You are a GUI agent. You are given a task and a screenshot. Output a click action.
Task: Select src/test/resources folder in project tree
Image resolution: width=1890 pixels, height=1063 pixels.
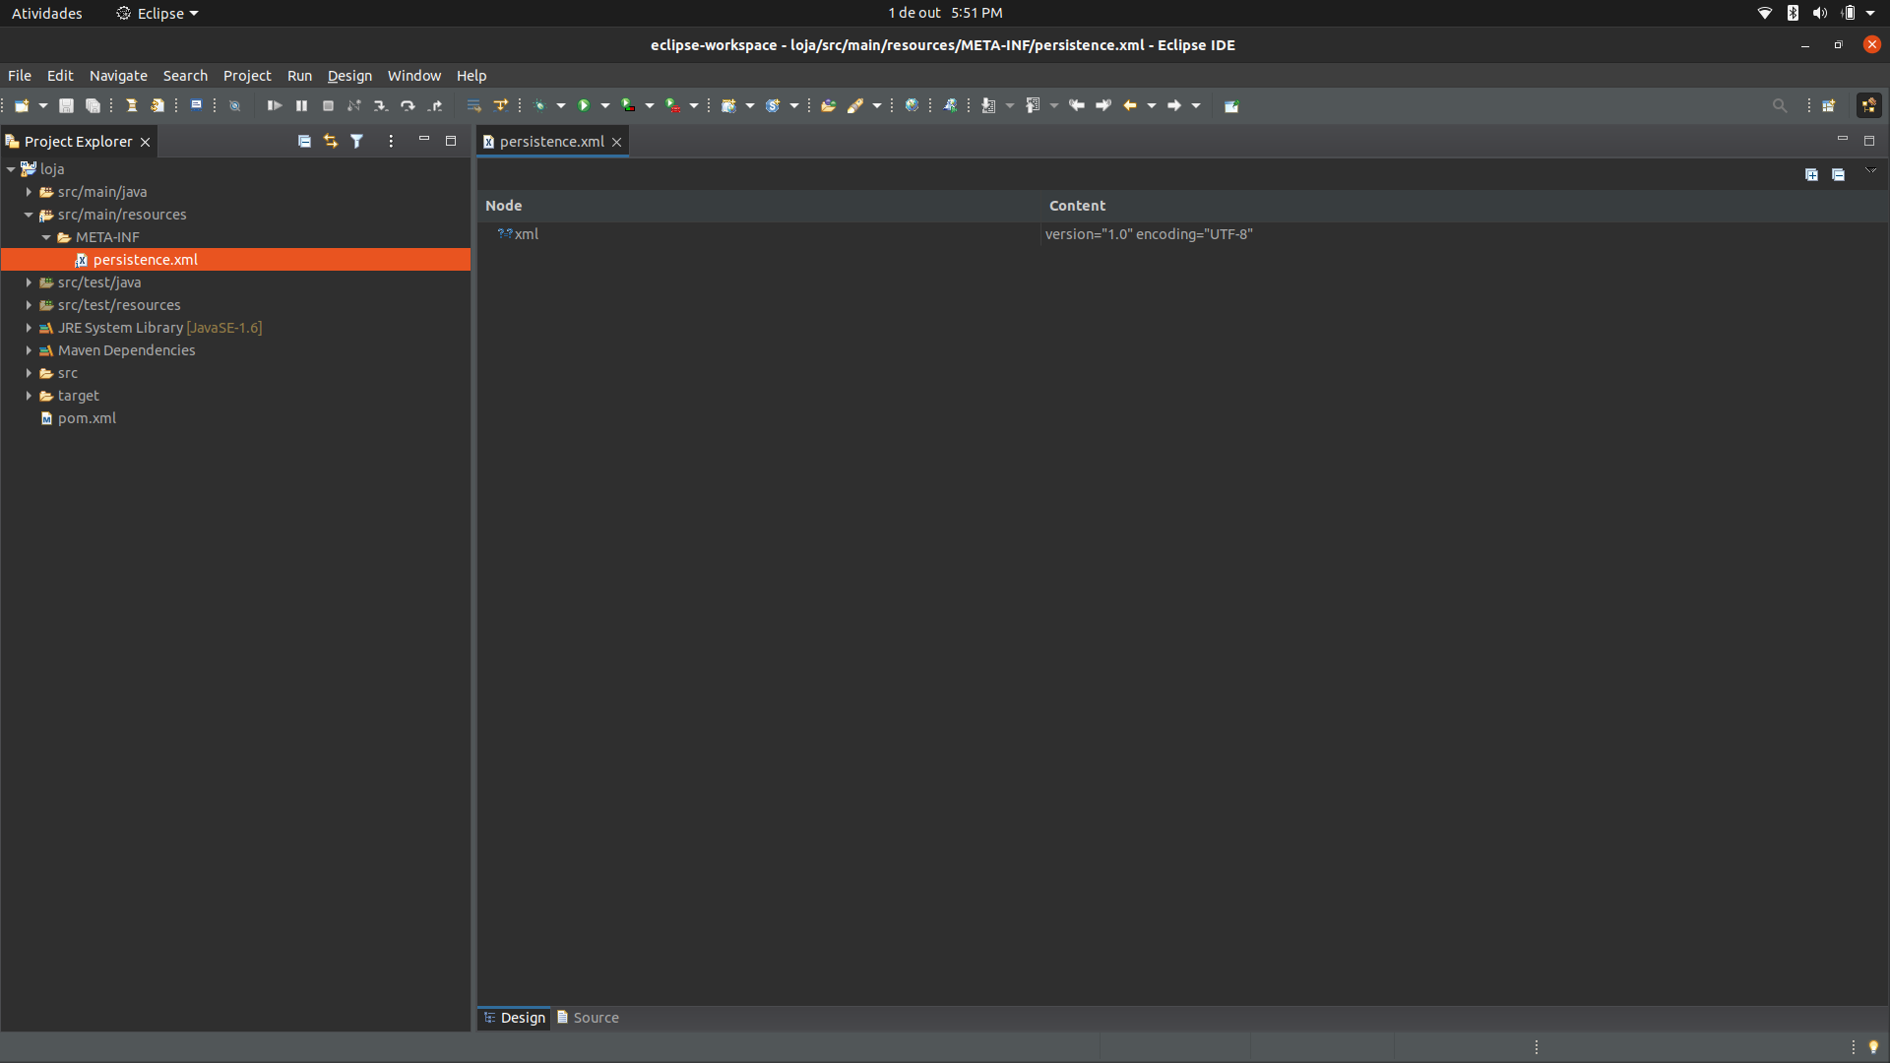pyautogui.click(x=119, y=304)
